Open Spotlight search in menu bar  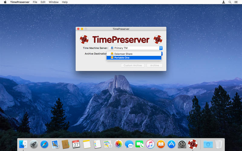[x=230, y=2]
